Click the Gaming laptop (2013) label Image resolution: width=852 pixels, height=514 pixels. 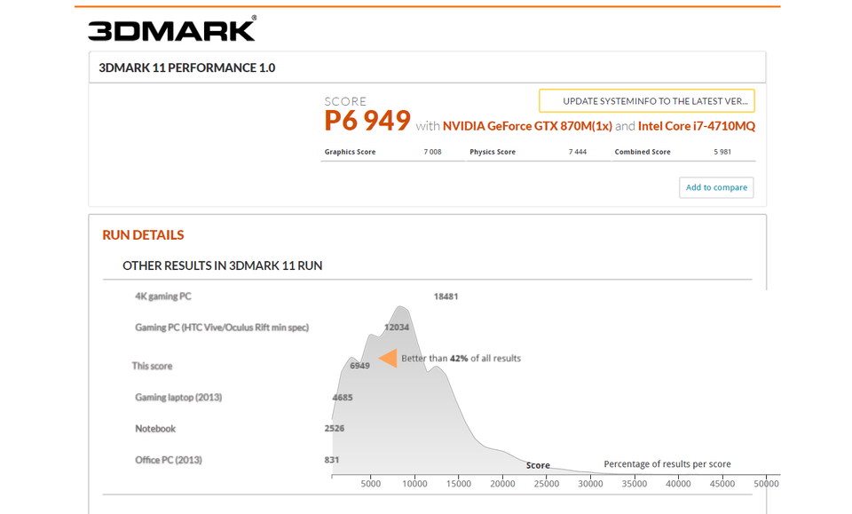click(x=178, y=398)
